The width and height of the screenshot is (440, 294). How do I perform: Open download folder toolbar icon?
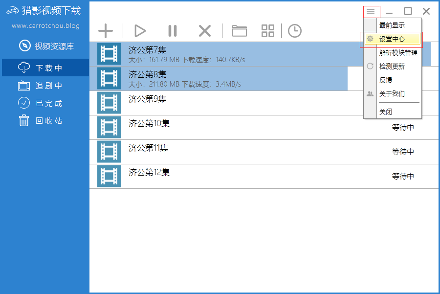pos(240,31)
